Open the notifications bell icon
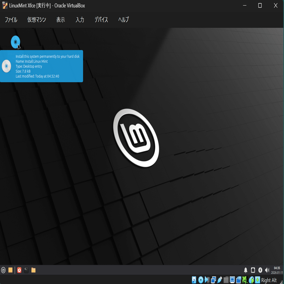284x284 pixels. click(246, 270)
